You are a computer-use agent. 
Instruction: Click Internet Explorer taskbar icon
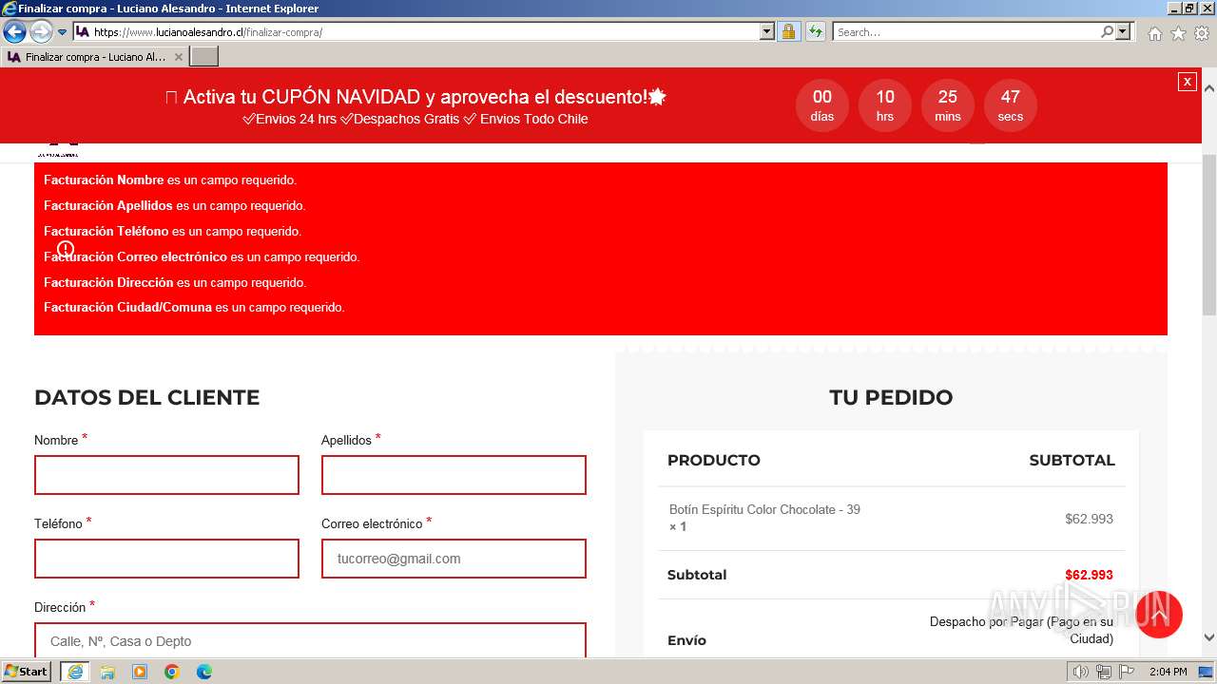pos(75,672)
